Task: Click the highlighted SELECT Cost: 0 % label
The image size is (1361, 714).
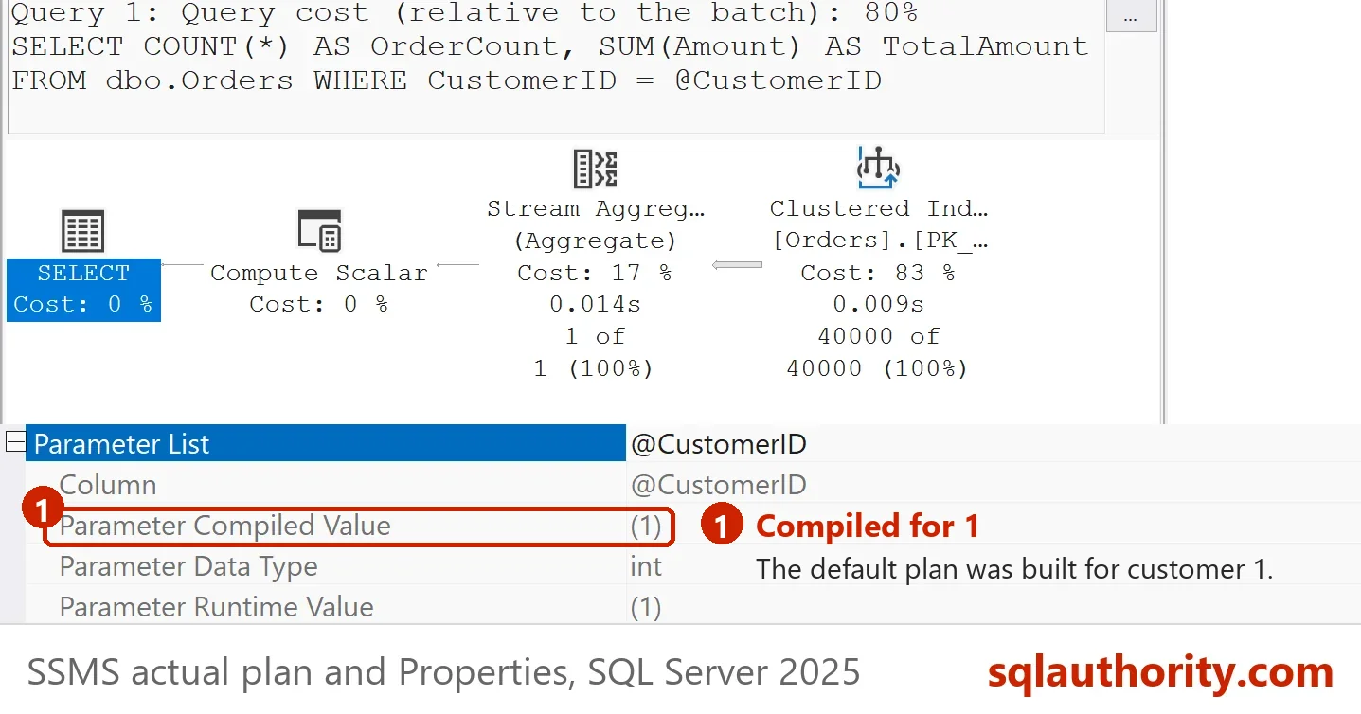Action: 83,289
